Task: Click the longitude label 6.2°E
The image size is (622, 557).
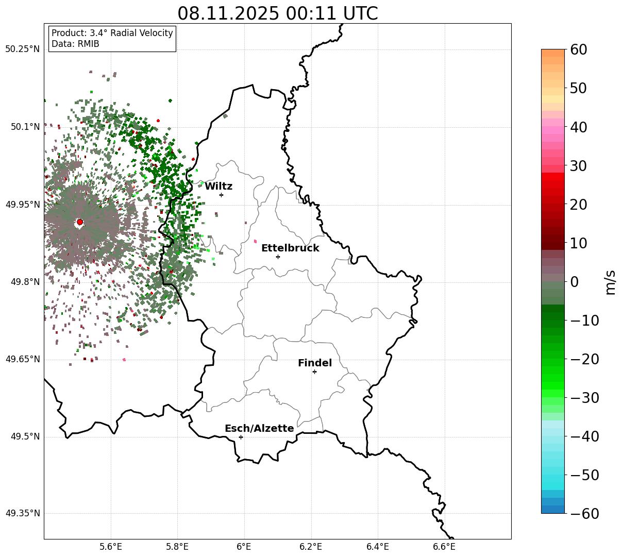Action: tap(311, 547)
